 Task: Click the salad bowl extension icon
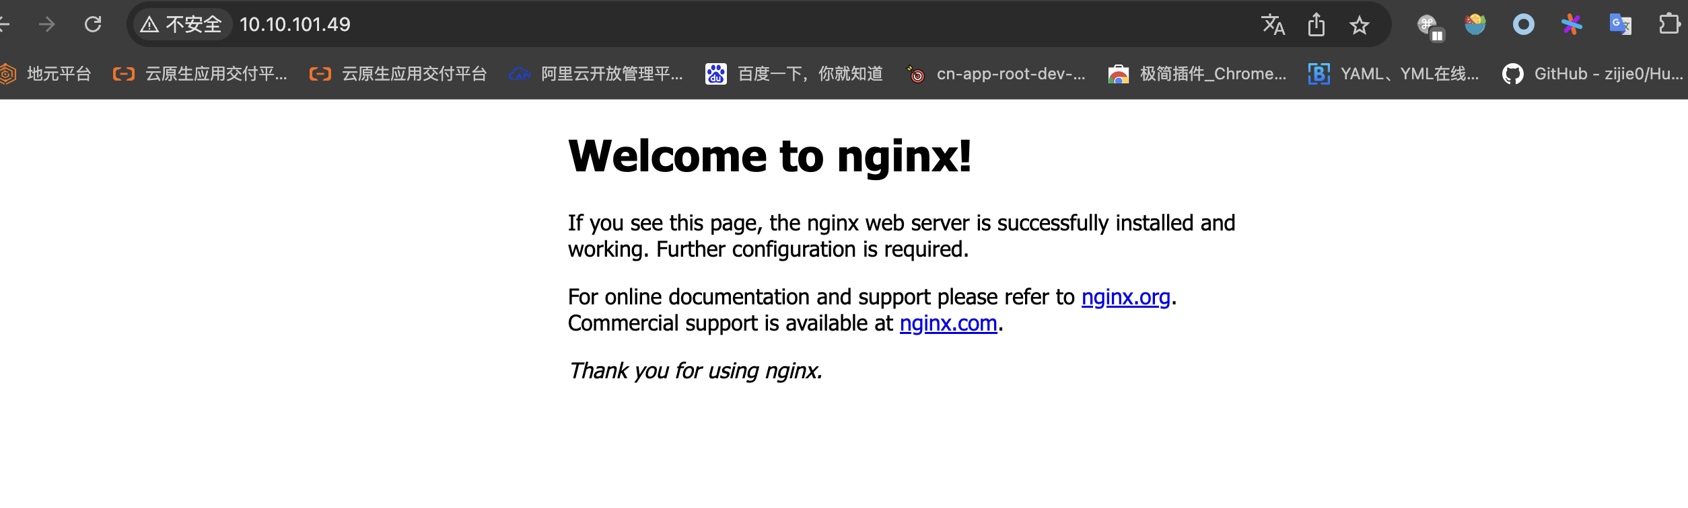(1475, 25)
